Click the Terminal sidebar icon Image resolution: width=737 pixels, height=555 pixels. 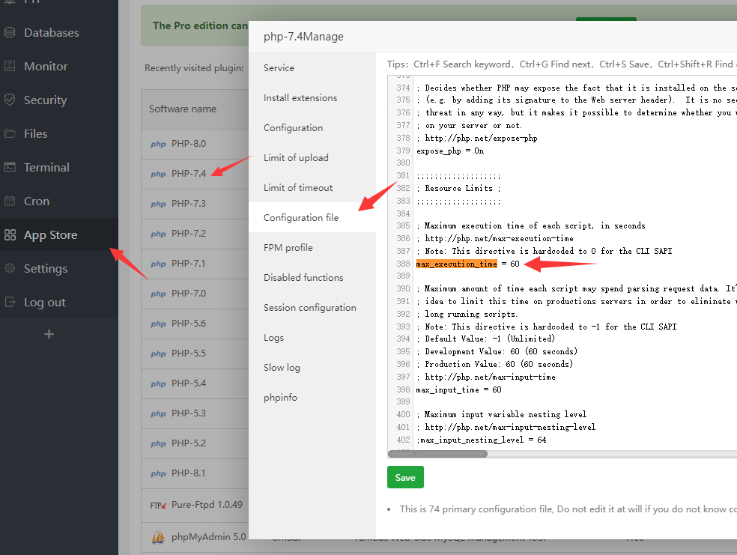point(10,167)
